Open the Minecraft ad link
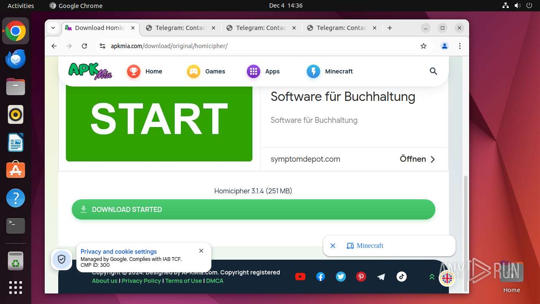 click(370, 246)
